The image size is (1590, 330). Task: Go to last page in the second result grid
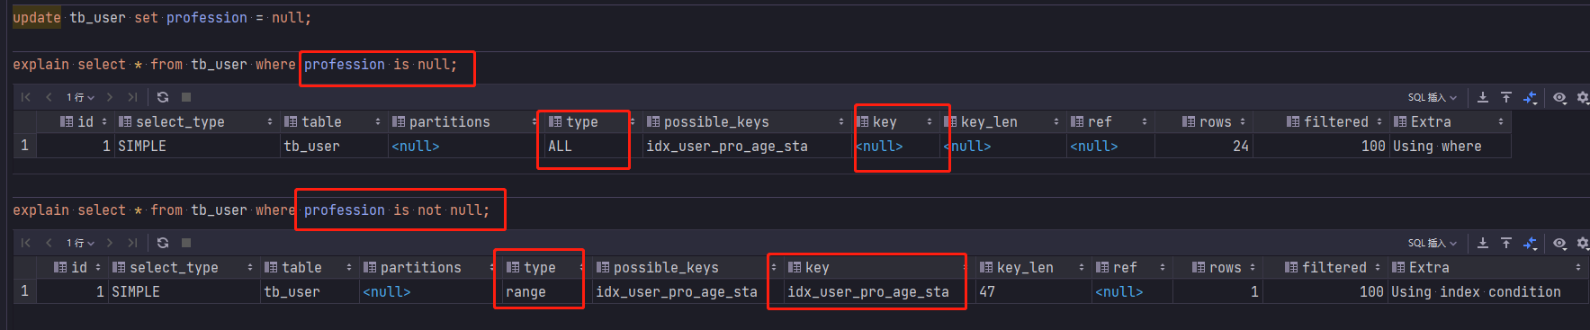(x=132, y=243)
